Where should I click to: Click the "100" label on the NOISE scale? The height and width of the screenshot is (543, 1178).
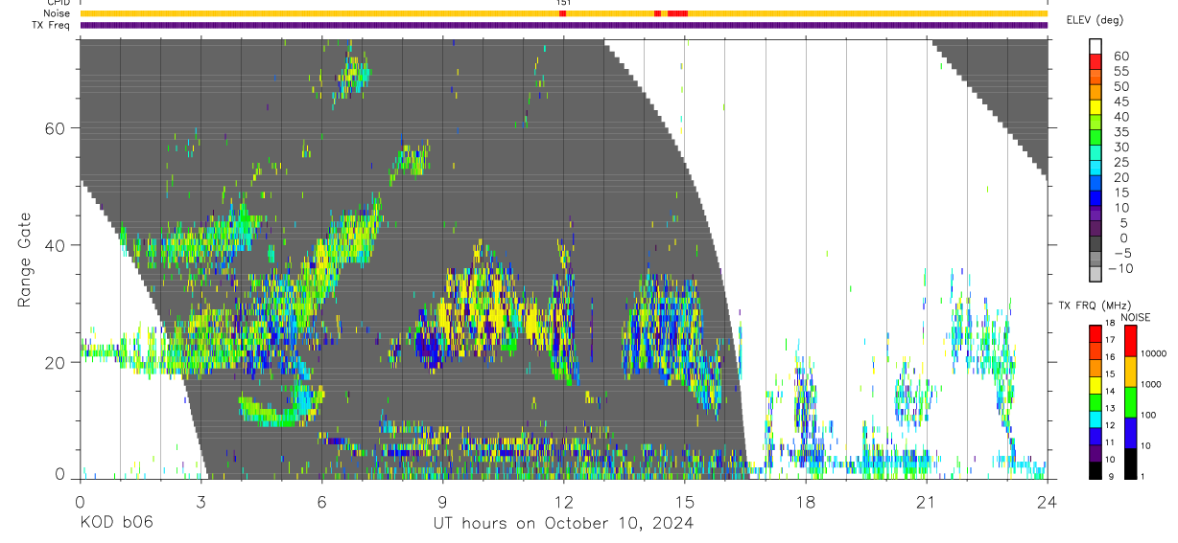pyautogui.click(x=1148, y=415)
